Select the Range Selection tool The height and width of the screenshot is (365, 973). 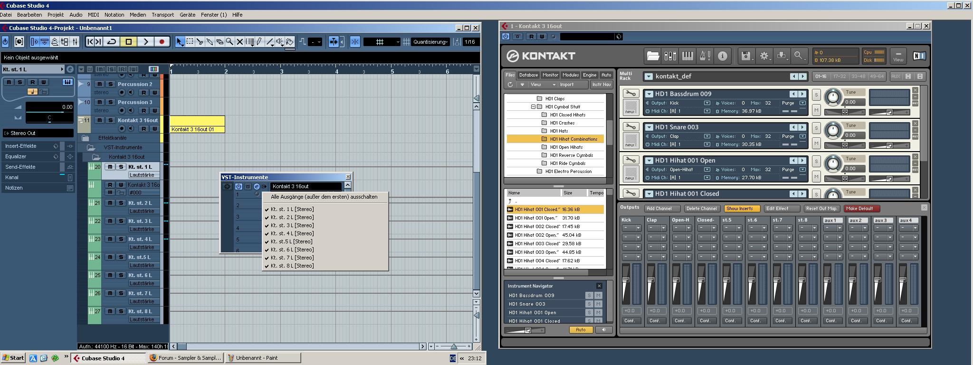tap(190, 42)
